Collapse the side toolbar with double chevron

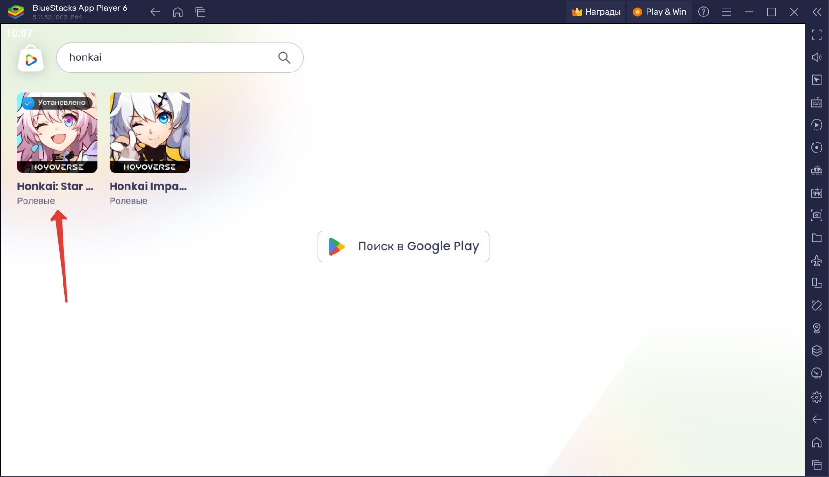pyautogui.click(x=817, y=12)
